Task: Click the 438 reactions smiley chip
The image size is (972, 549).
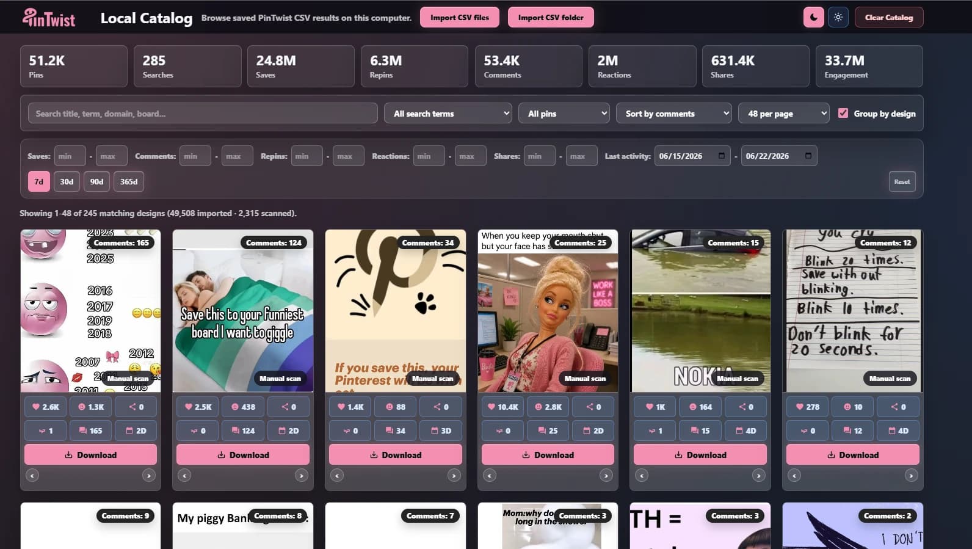Action: click(243, 407)
